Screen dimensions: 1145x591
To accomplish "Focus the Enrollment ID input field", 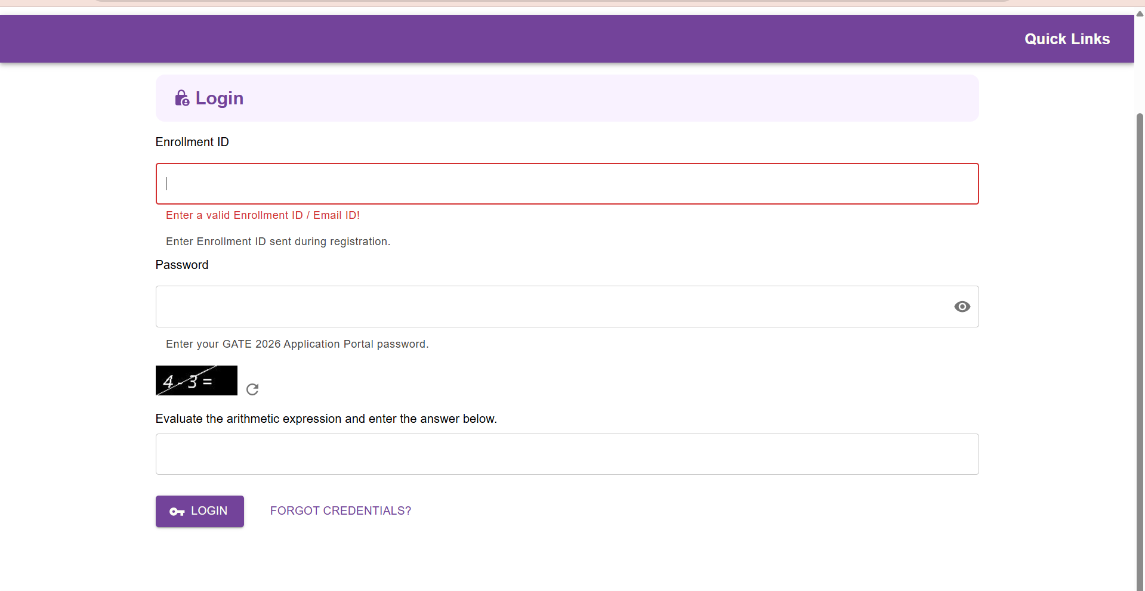I will pyautogui.click(x=567, y=184).
